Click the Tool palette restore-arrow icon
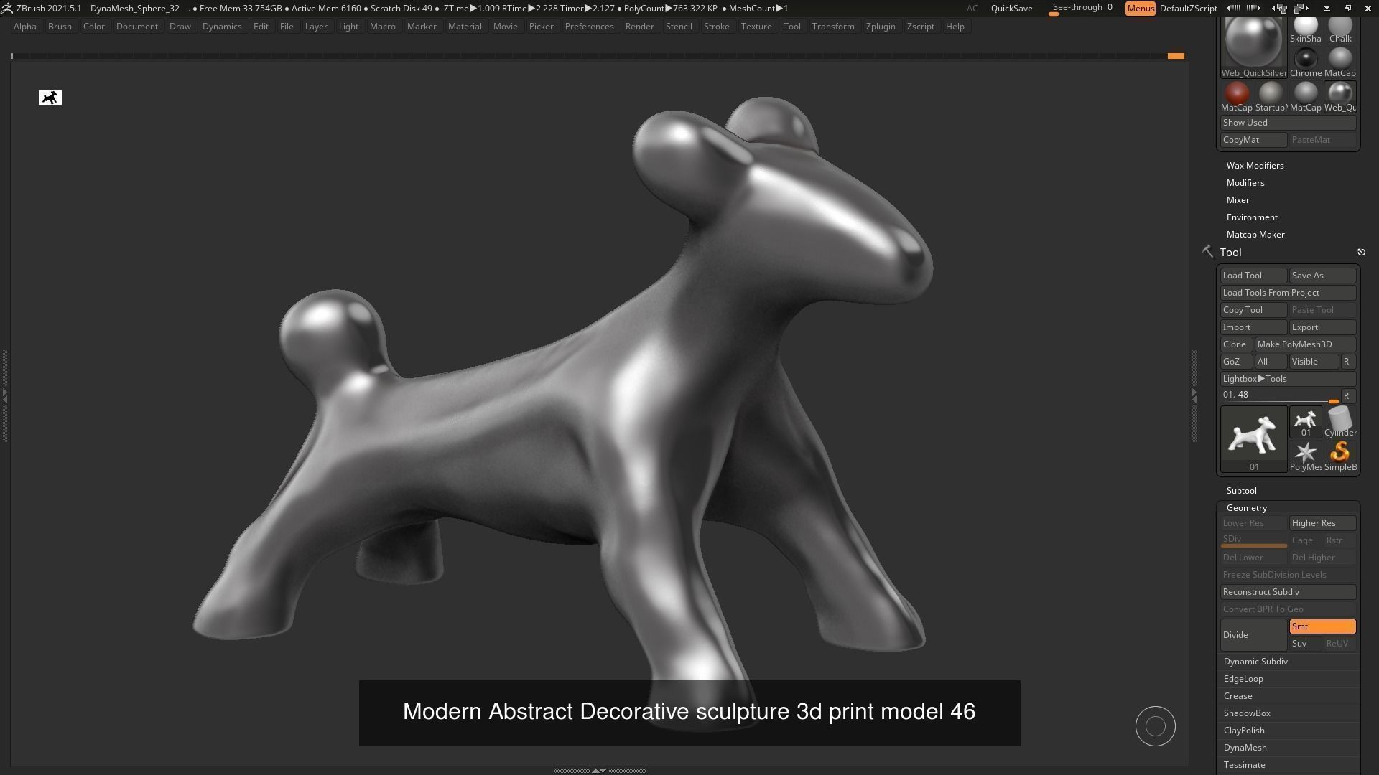1379x775 pixels. click(x=1361, y=252)
